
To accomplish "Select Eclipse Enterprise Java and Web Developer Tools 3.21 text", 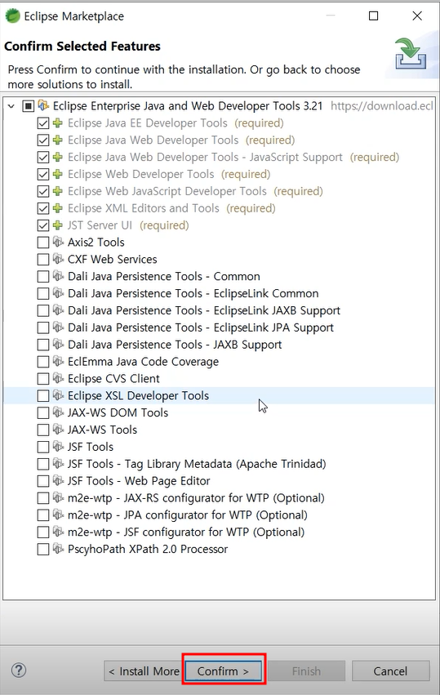I will pos(188,106).
